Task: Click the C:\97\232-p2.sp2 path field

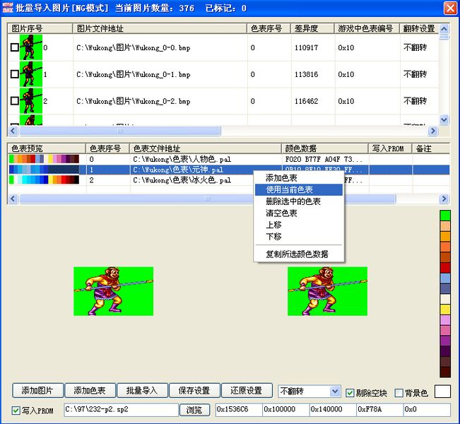Action: point(120,409)
